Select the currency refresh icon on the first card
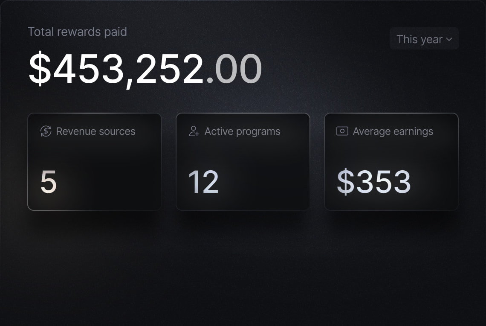The image size is (486, 326). [x=45, y=131]
